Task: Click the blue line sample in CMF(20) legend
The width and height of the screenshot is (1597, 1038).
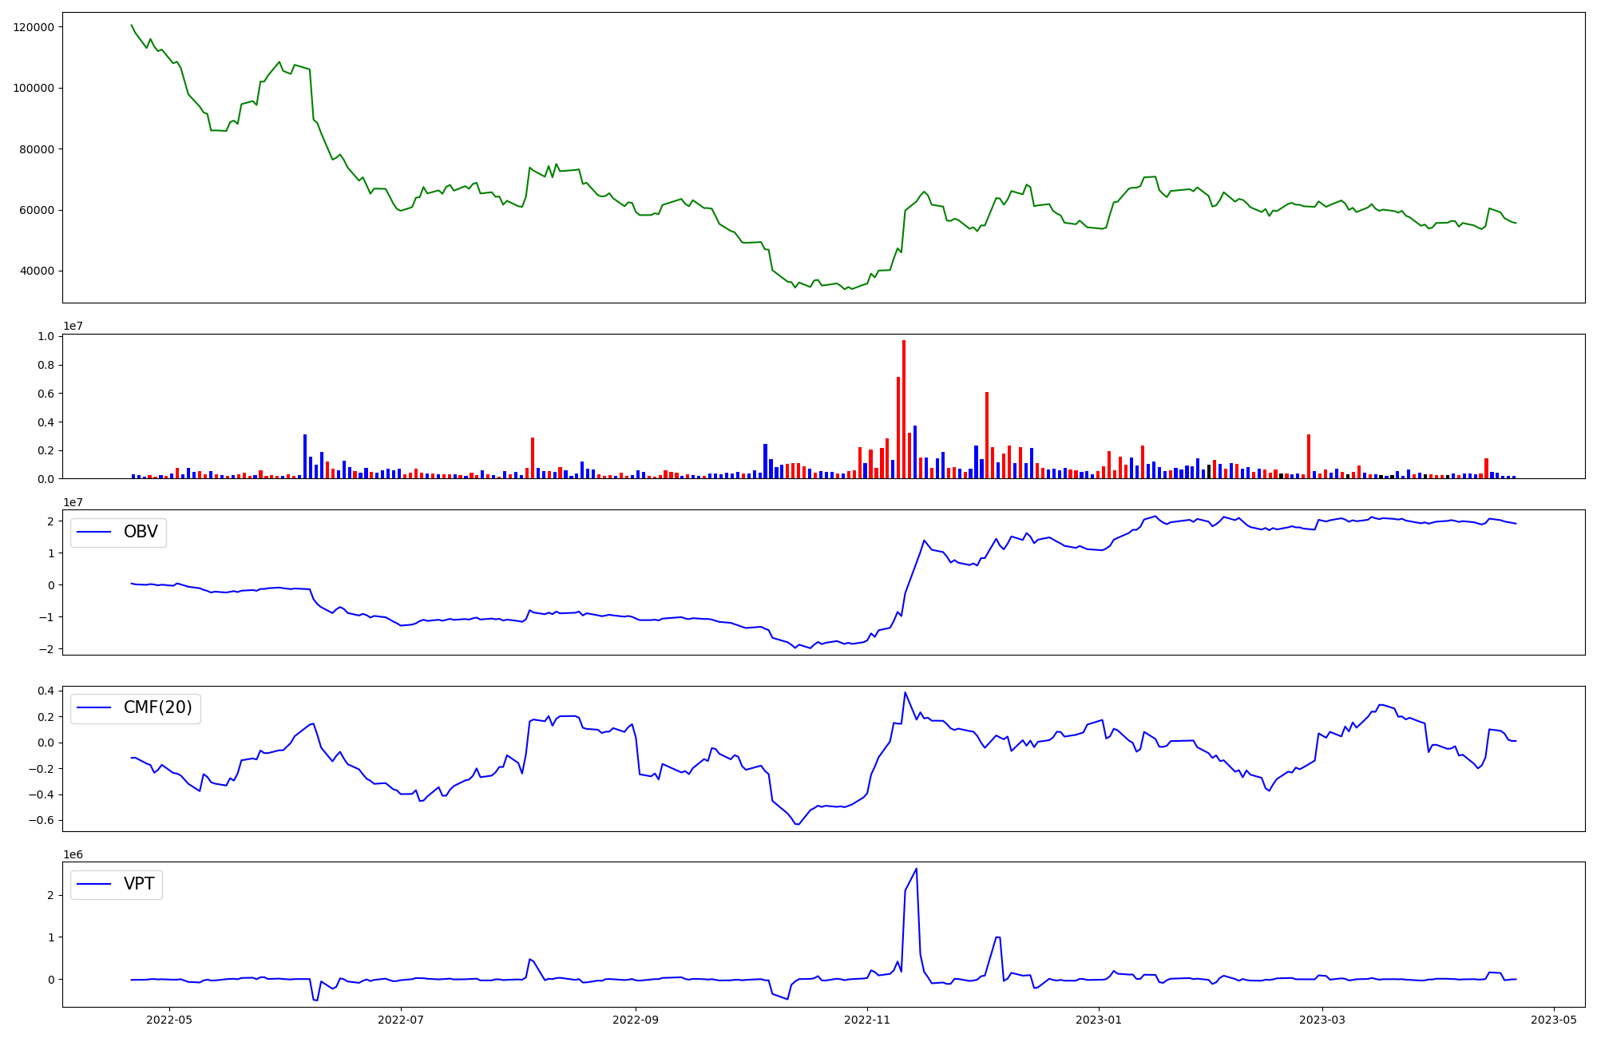Action: point(94,708)
